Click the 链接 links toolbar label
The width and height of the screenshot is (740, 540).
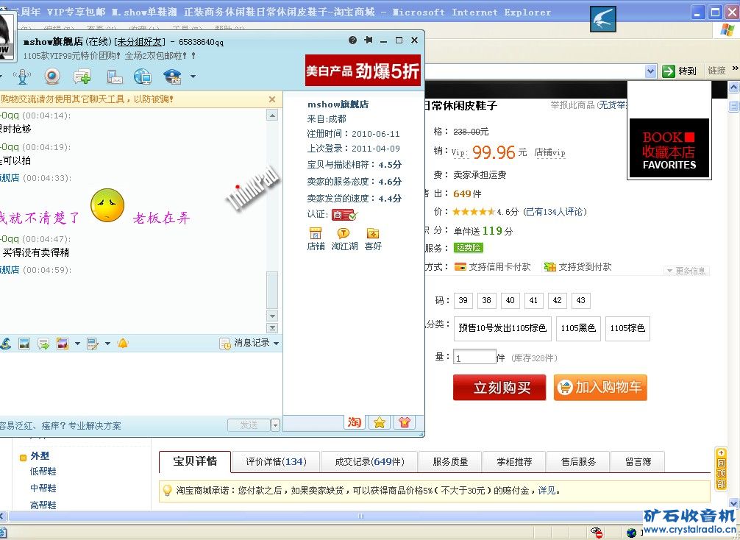pos(717,71)
